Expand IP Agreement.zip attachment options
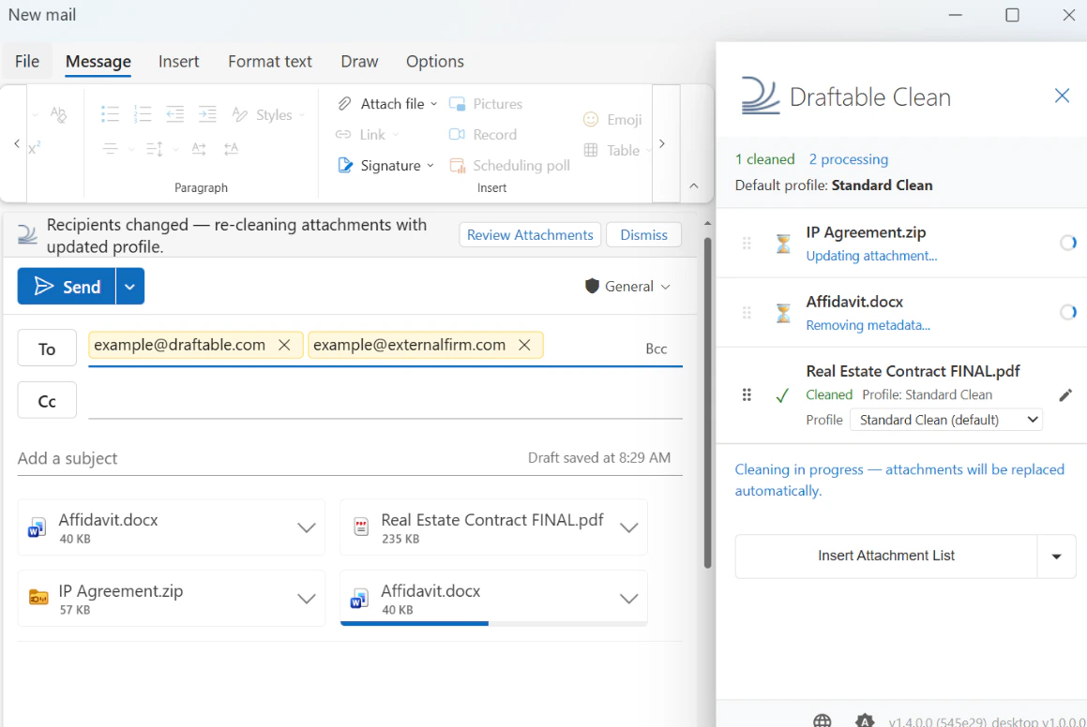Screen dimensions: 1087x727 coord(307,599)
